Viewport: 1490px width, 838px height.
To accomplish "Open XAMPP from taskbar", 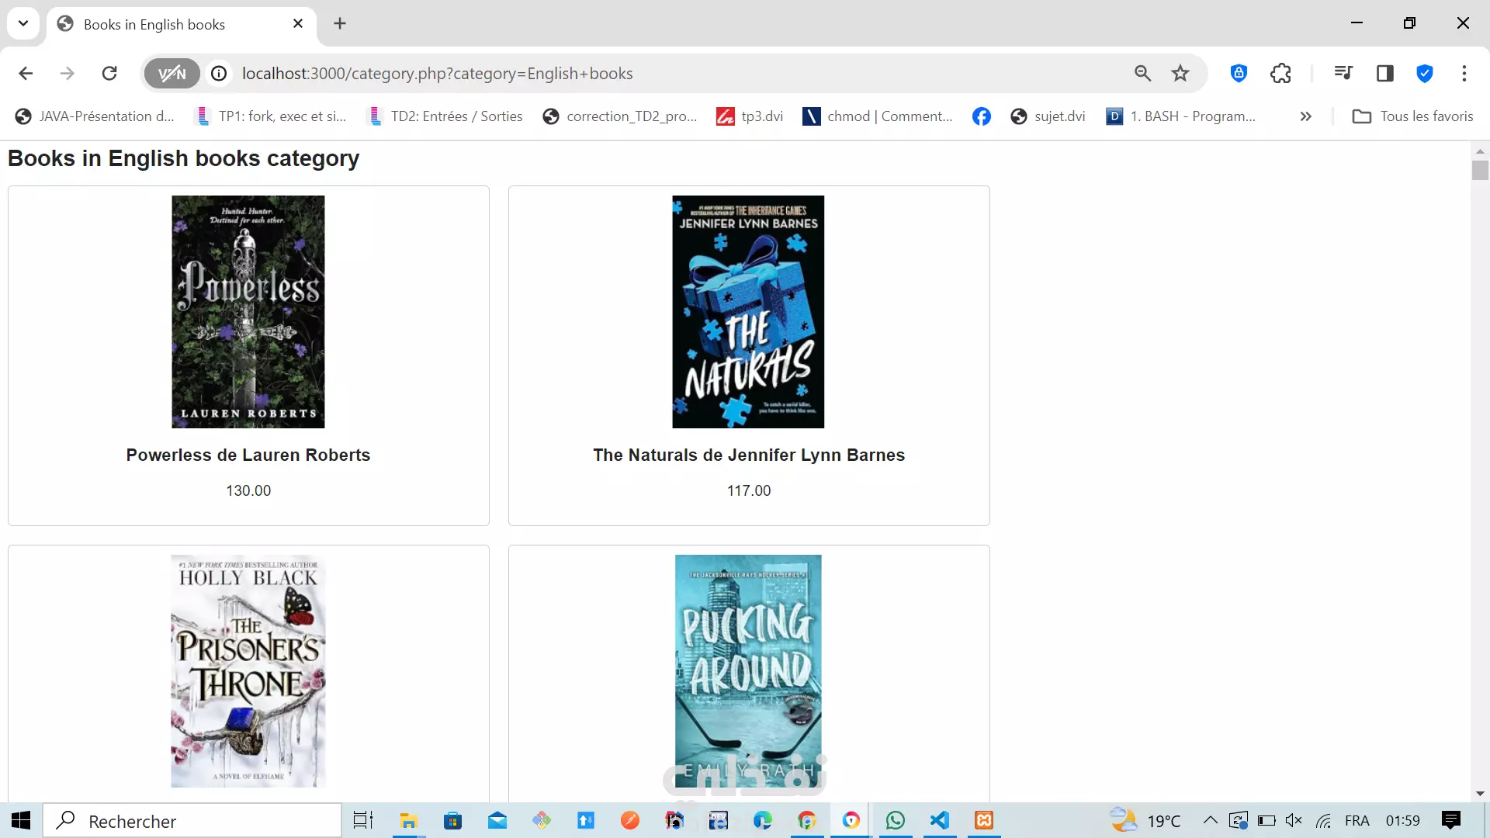I will click(984, 821).
